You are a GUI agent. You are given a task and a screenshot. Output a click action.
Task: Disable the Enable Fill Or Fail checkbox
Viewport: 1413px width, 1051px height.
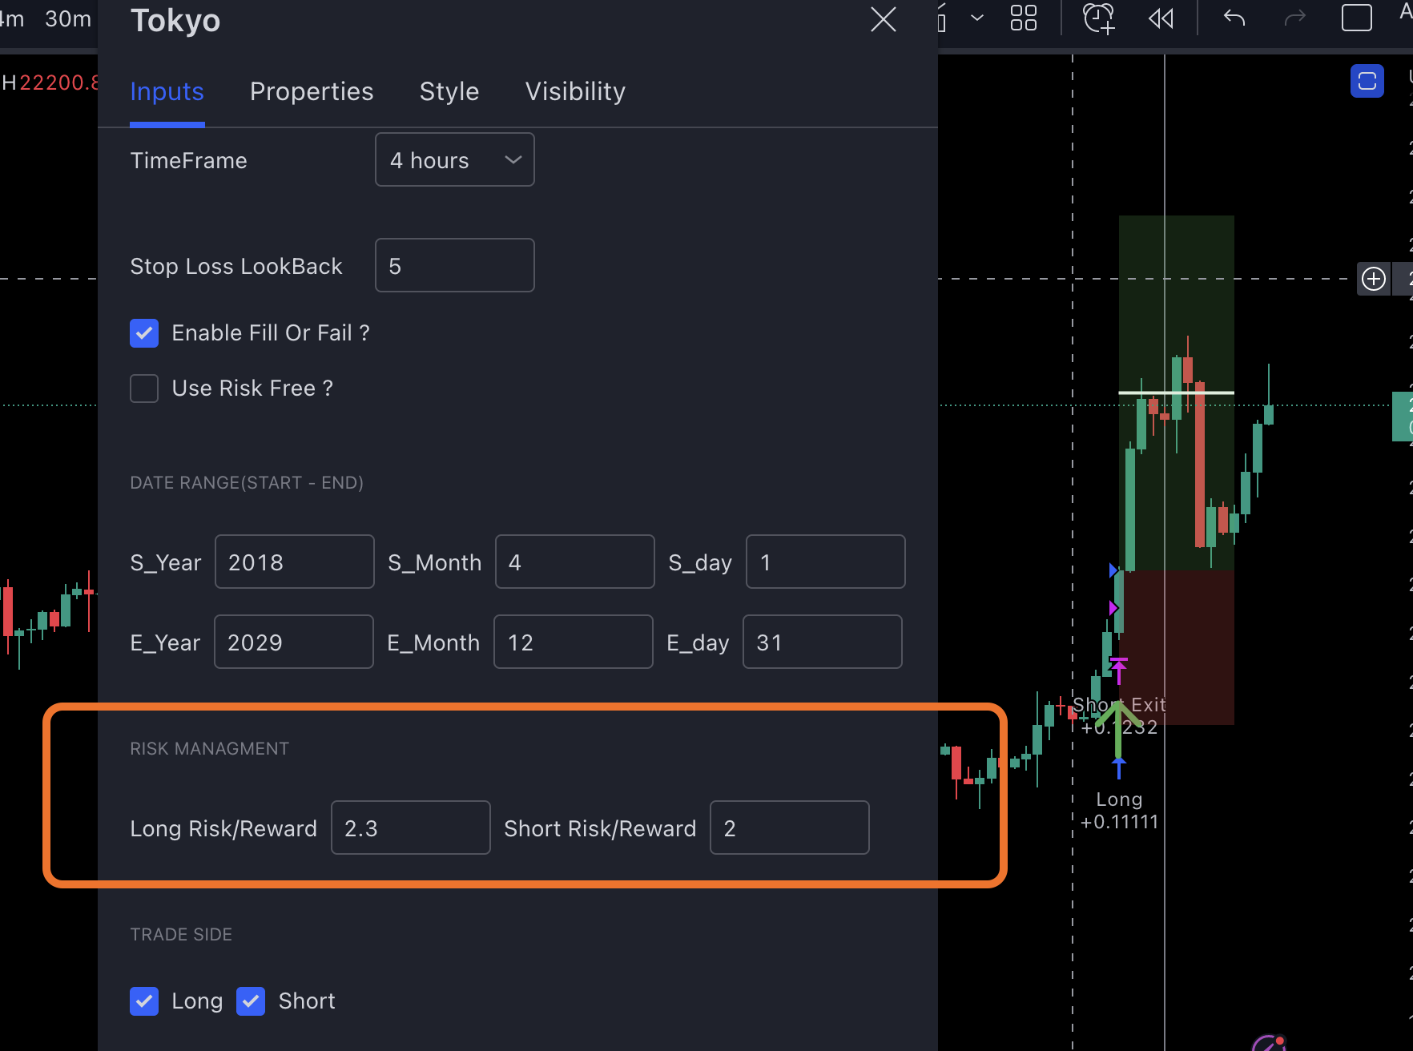click(x=144, y=333)
